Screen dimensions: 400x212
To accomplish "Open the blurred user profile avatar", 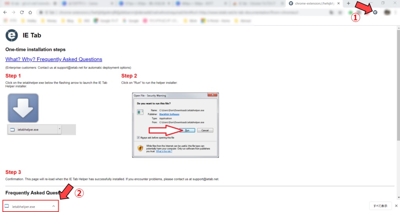I will pos(387,12).
